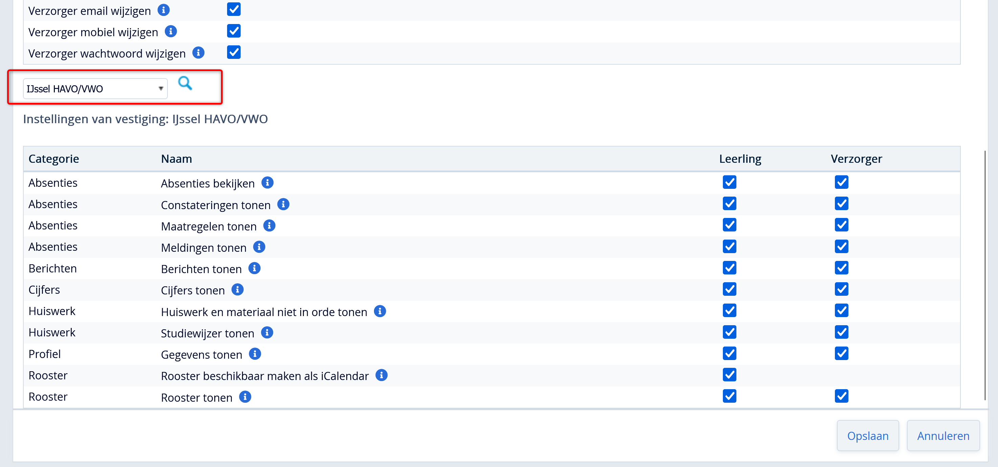Open the IJssel HAVO/VWO vestiging dropdown
998x467 pixels.
(x=95, y=89)
